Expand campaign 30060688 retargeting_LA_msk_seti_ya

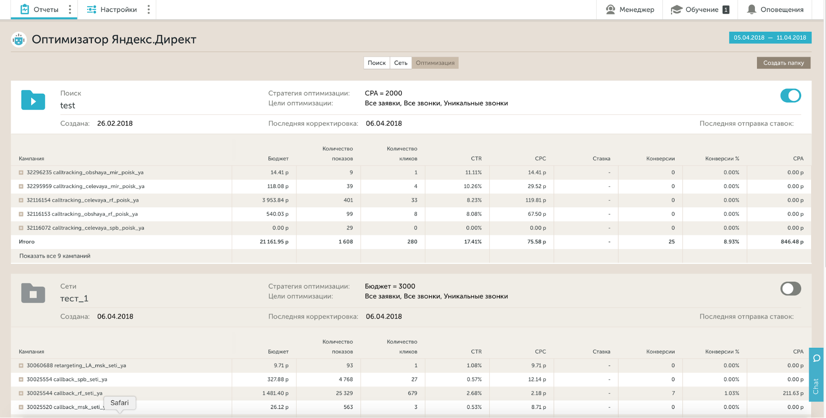[21, 366]
